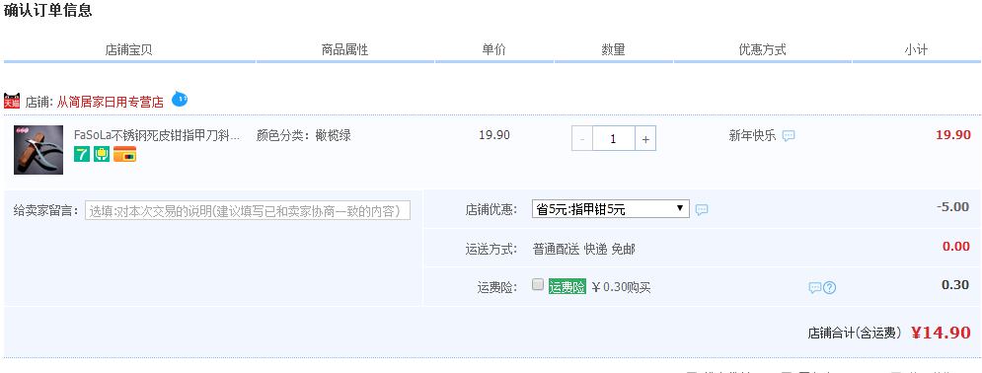Click the nail clipper product thumbnail
The image size is (982, 373).
[x=38, y=150]
